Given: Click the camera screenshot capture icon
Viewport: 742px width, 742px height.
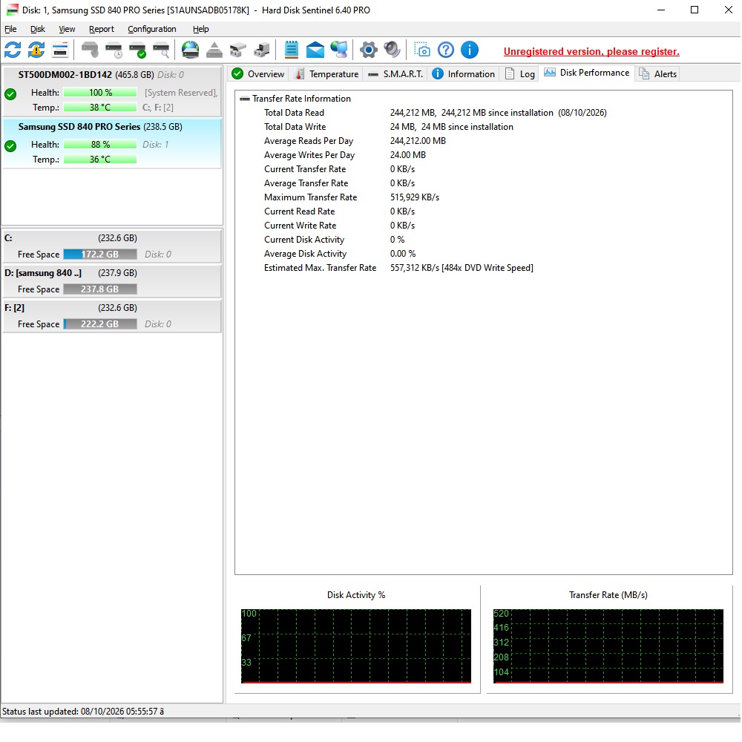Looking at the screenshot, I should coord(421,50).
